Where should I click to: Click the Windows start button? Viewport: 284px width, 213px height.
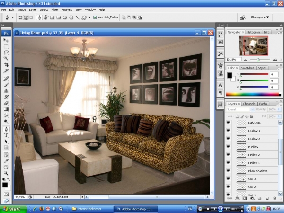(x=13, y=209)
